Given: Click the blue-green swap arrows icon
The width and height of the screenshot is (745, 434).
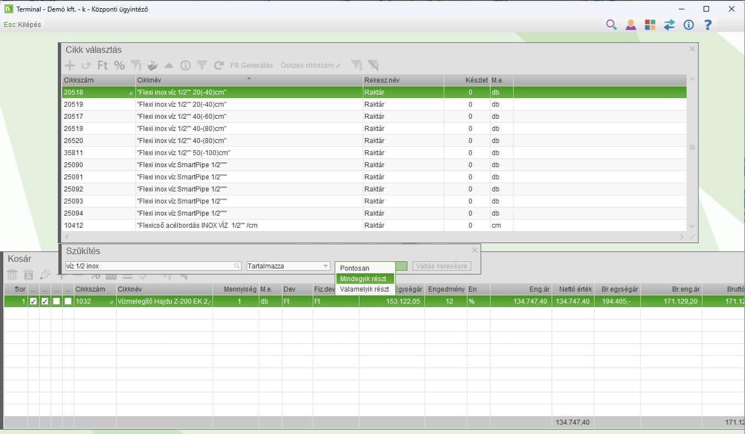Looking at the screenshot, I should point(670,25).
